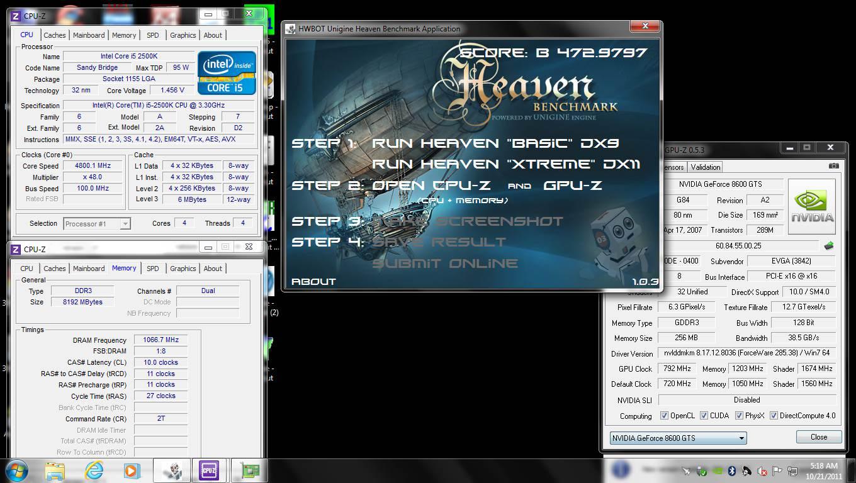Click the Driver Version field in GPU-Z
The height and width of the screenshot is (483, 856).
click(x=747, y=353)
